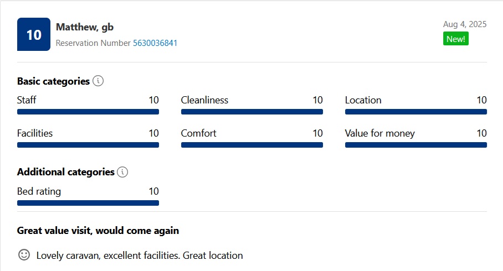Click the Staff rating bar
The width and height of the screenshot is (503, 271).
pos(88,112)
